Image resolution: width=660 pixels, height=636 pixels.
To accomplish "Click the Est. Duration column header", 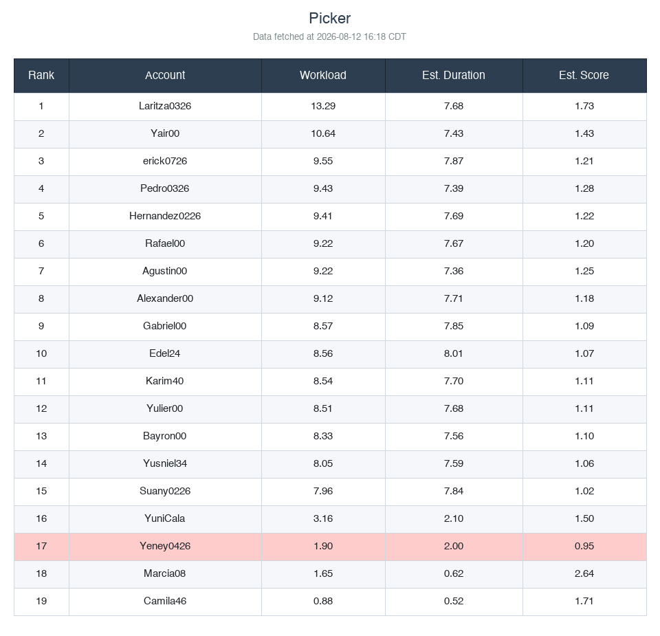I will pyautogui.click(x=454, y=76).
